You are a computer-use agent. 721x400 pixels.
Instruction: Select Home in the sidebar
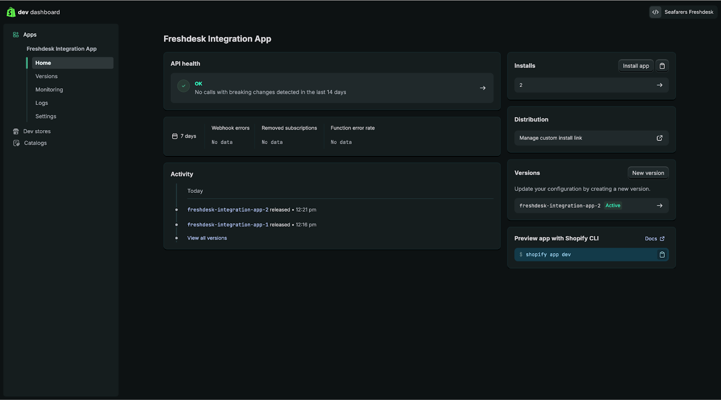(72, 63)
